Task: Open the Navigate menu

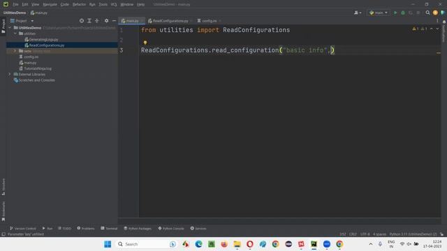Action: point(50,4)
